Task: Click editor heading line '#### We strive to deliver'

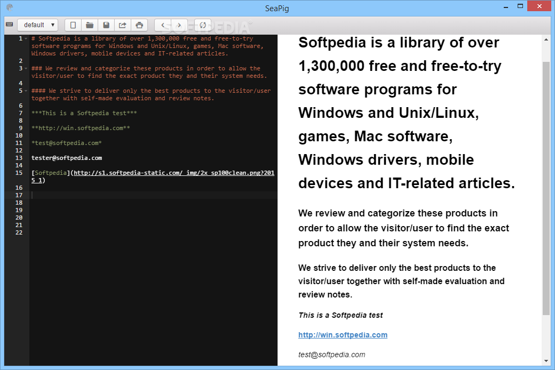Action: [x=151, y=94]
